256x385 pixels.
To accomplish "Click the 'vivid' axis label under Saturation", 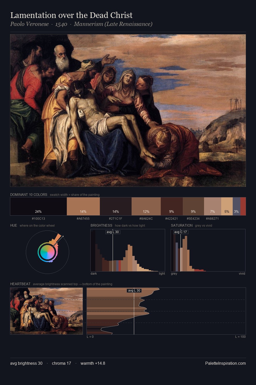I will (x=242, y=274).
